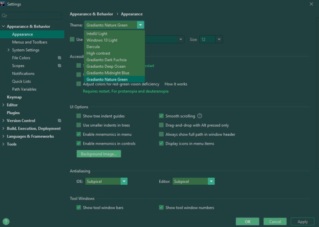319x227 pixels.
Task: Click the project-level icon beside Version Control
Action: click(59, 121)
